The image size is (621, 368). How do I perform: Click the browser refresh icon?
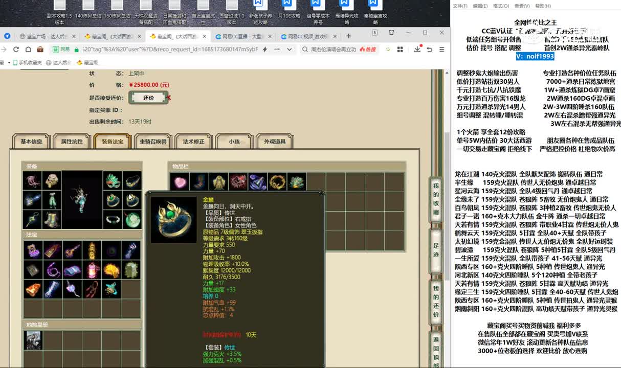coord(16,50)
